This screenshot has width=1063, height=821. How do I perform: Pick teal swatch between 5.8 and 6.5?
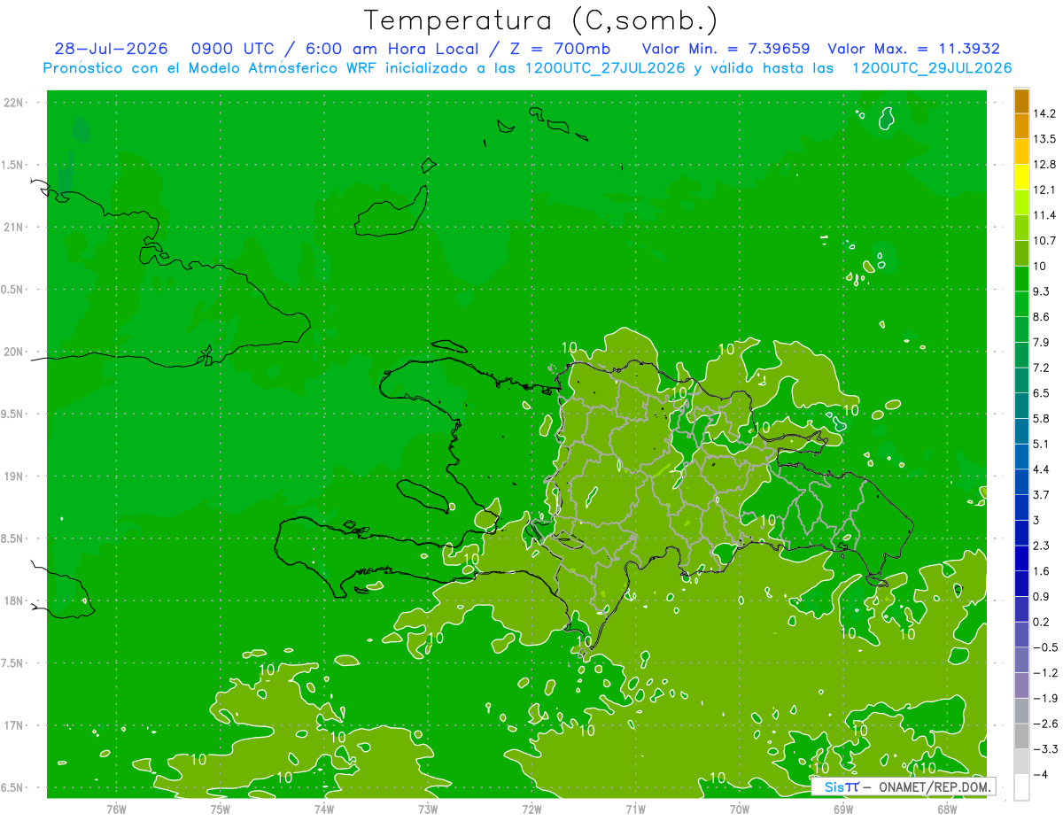point(1021,406)
